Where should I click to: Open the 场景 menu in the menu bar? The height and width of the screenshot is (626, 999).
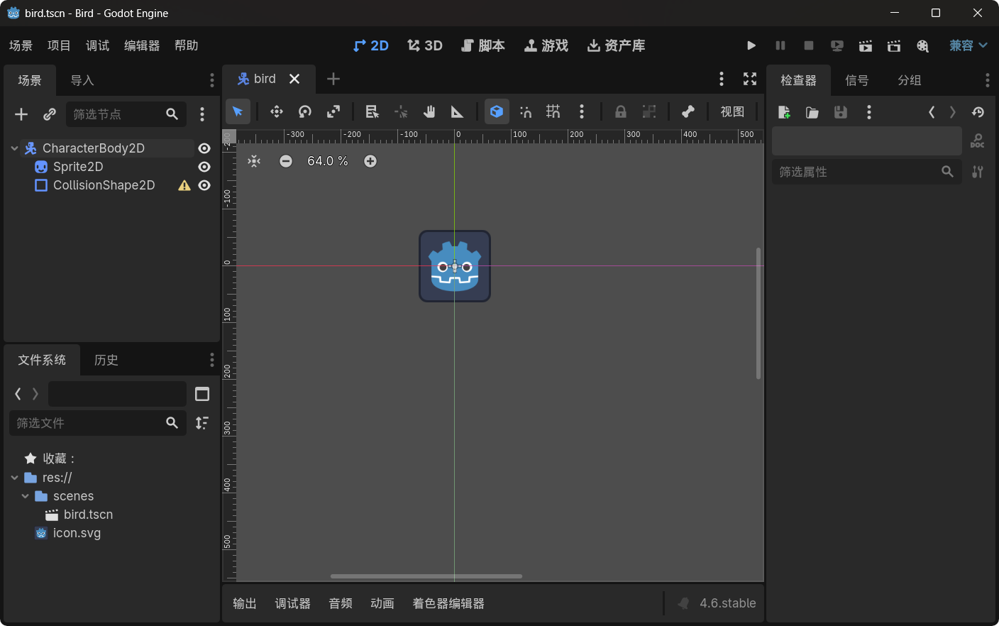(21, 45)
